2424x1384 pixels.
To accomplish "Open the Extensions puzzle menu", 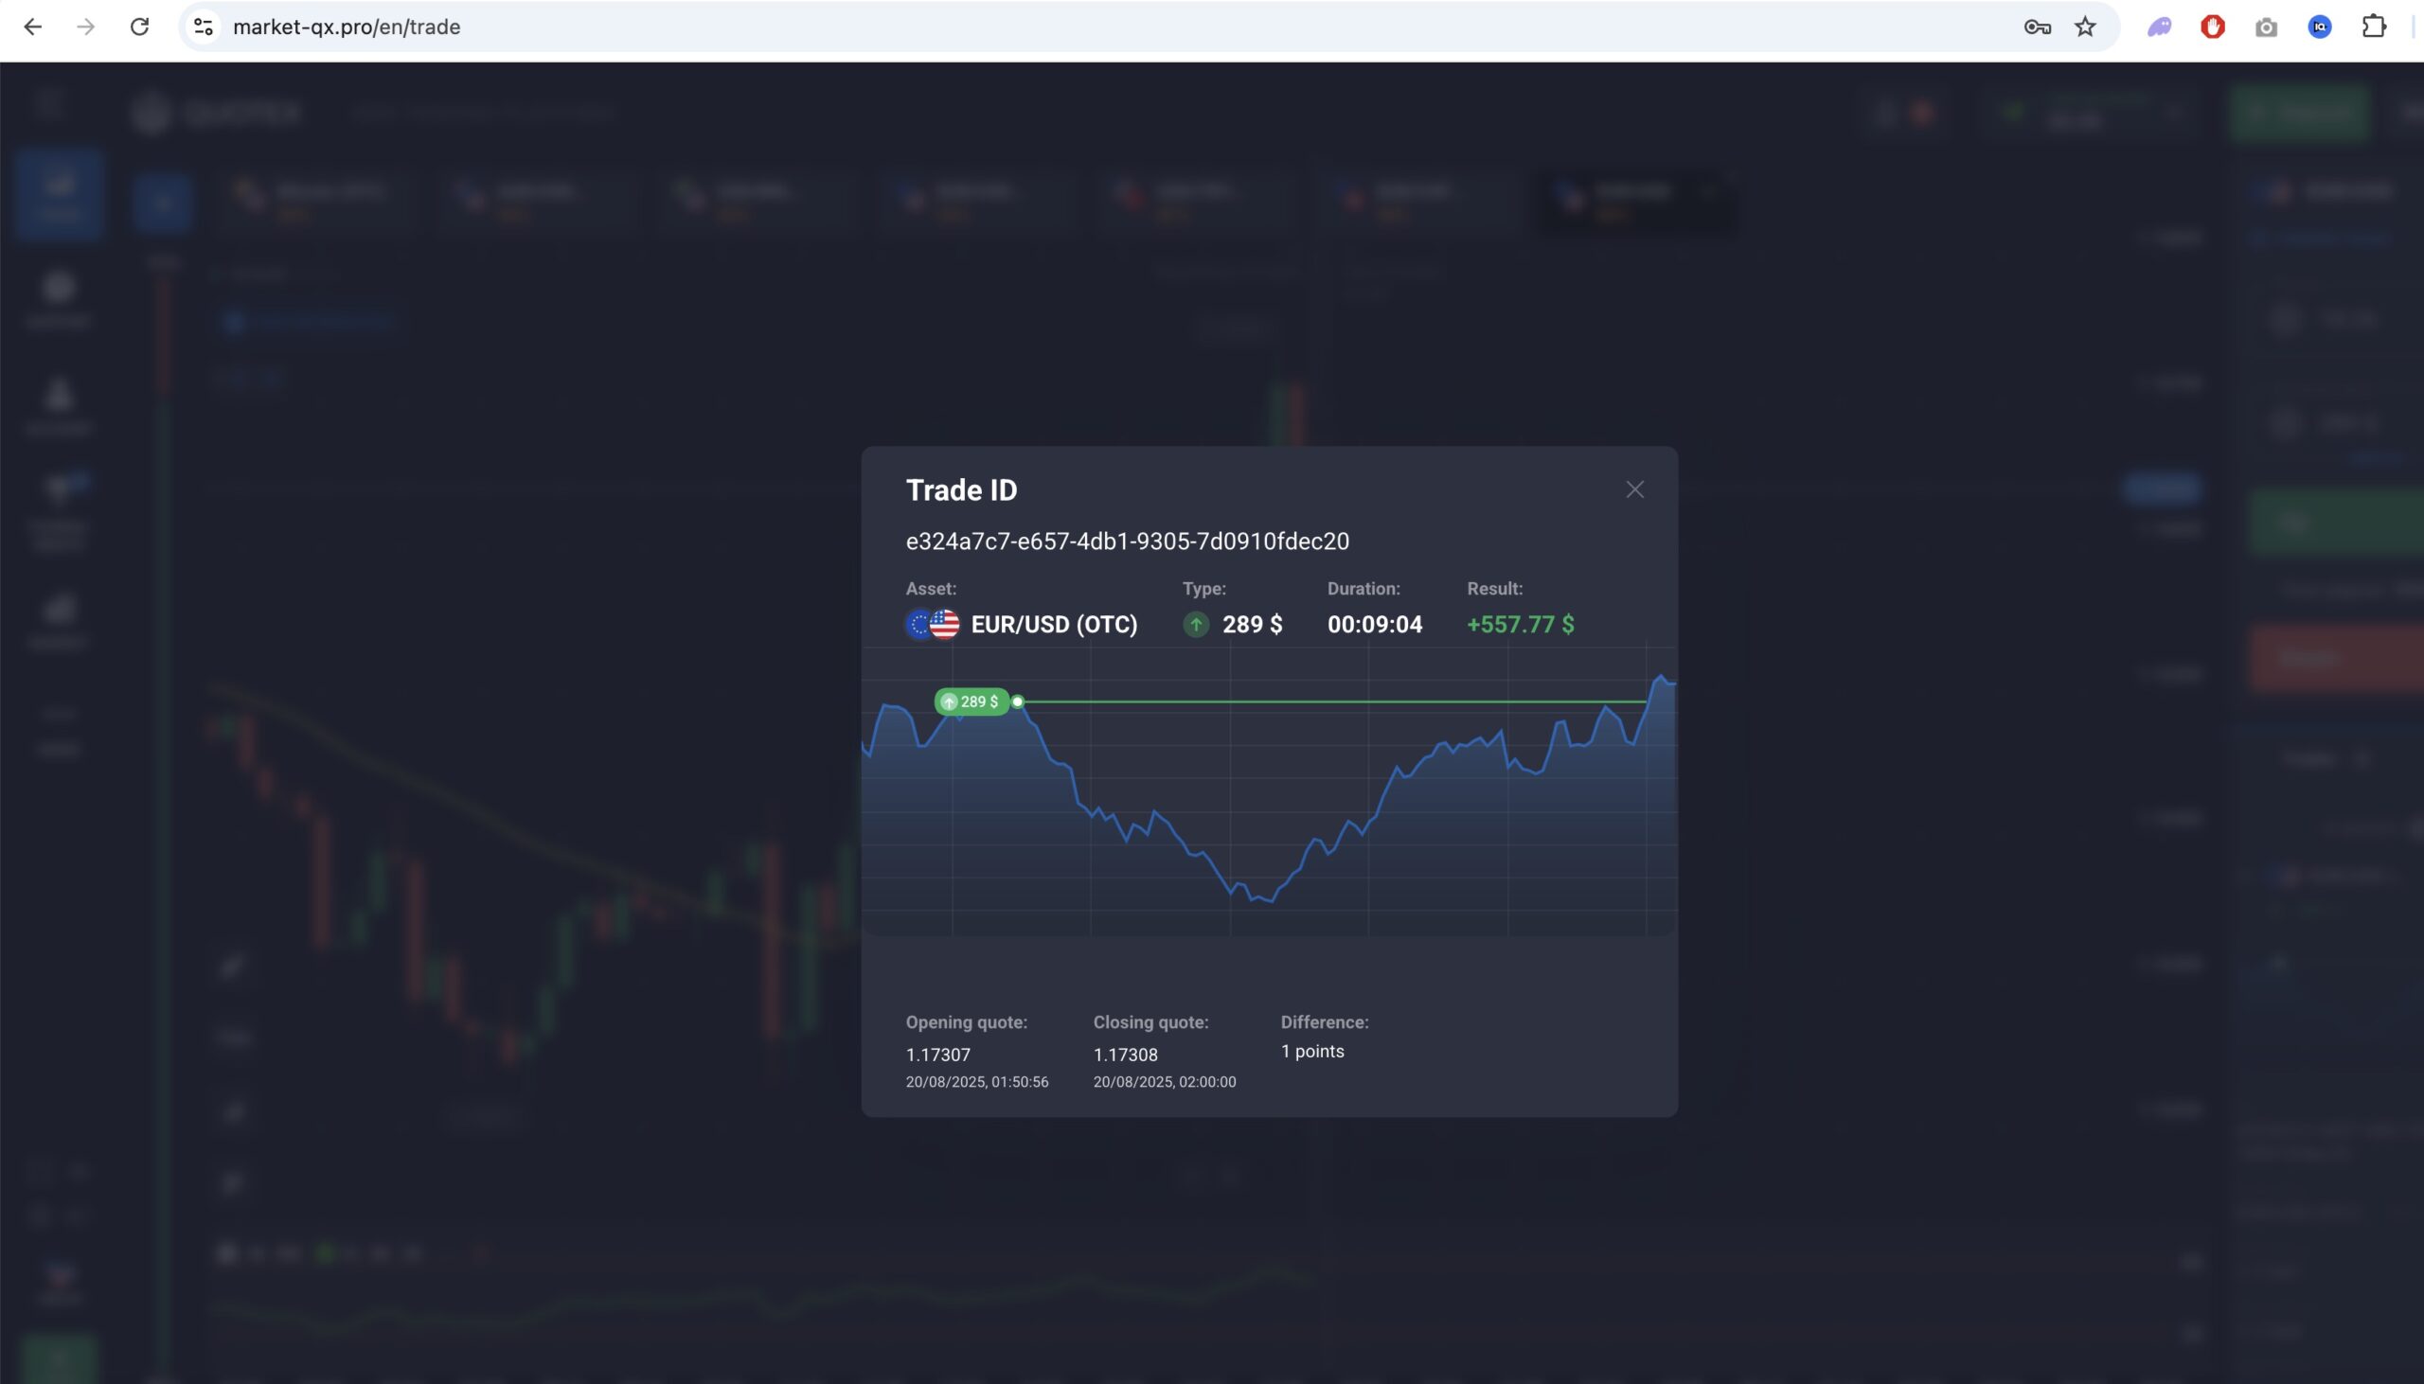I will coord(2374,27).
